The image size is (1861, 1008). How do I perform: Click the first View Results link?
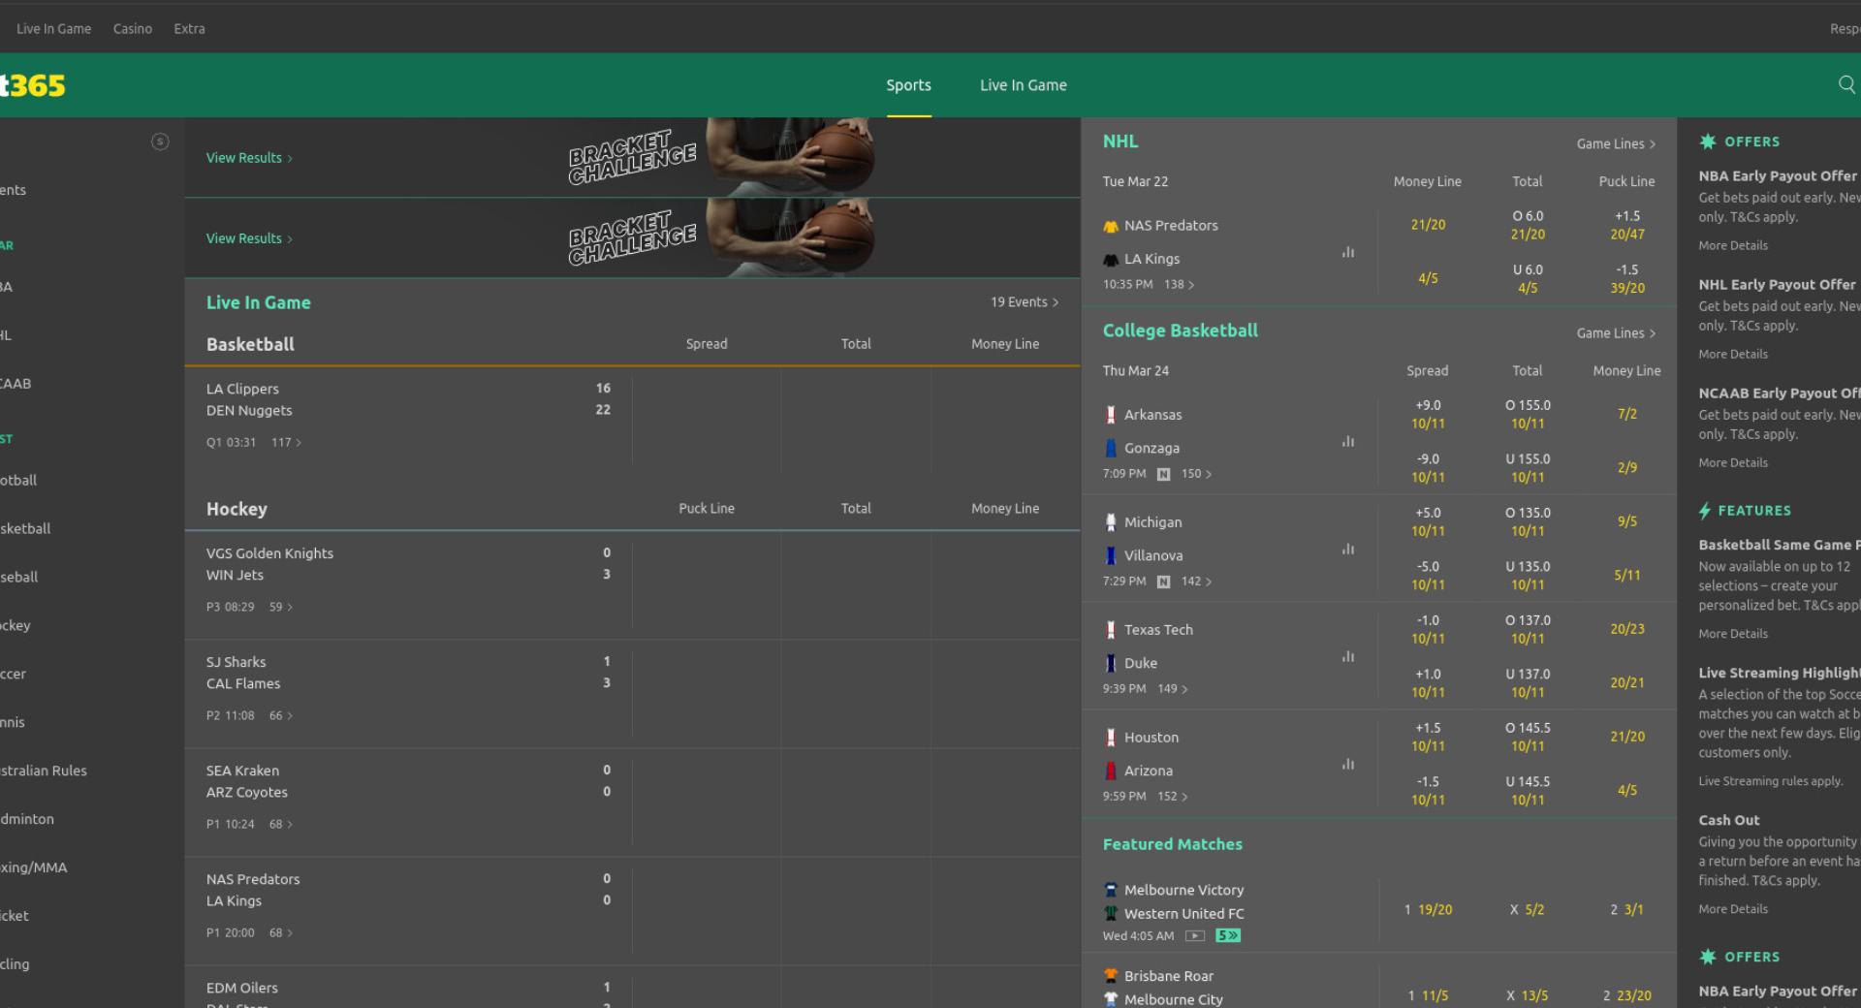click(x=249, y=158)
